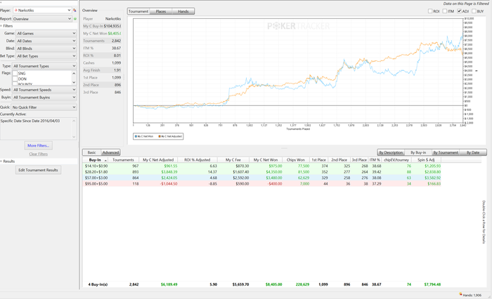Sort by the Tournaments column header
The height and width of the screenshot is (299, 492).
pos(123,160)
